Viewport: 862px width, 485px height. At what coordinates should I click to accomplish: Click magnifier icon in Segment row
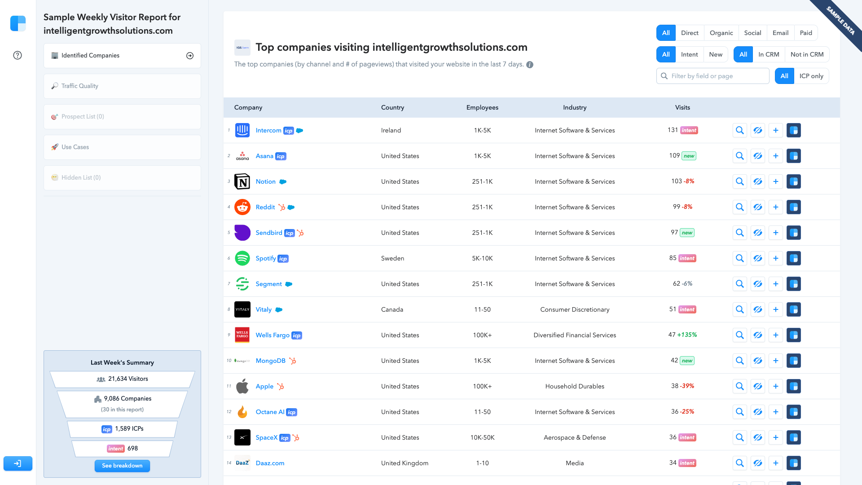[740, 284]
